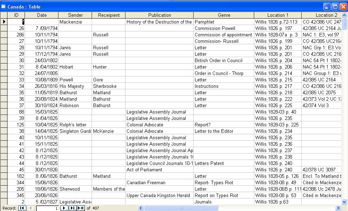
Task: Click the vertical scrollbar up arrow
Action: coord(344,15)
